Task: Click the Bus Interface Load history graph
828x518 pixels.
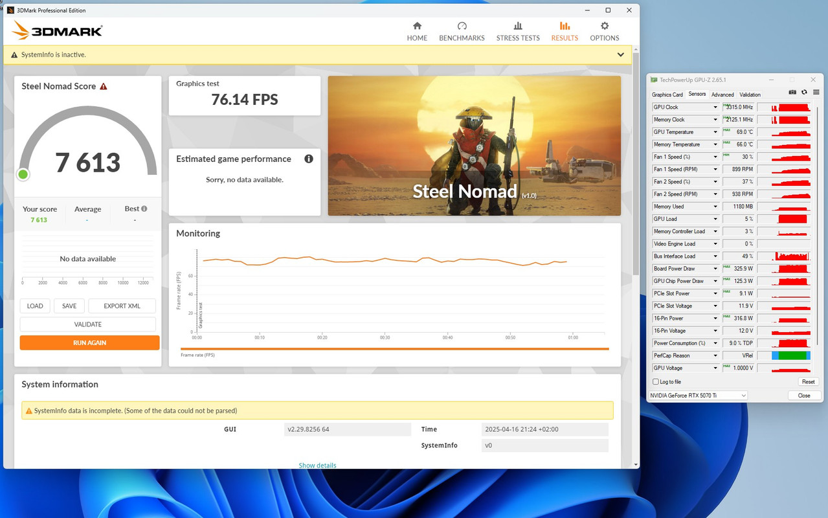Action: click(x=784, y=256)
